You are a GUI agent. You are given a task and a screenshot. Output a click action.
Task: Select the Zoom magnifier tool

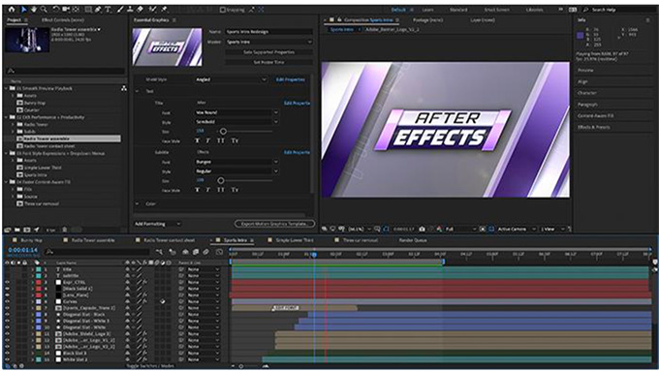44,10
